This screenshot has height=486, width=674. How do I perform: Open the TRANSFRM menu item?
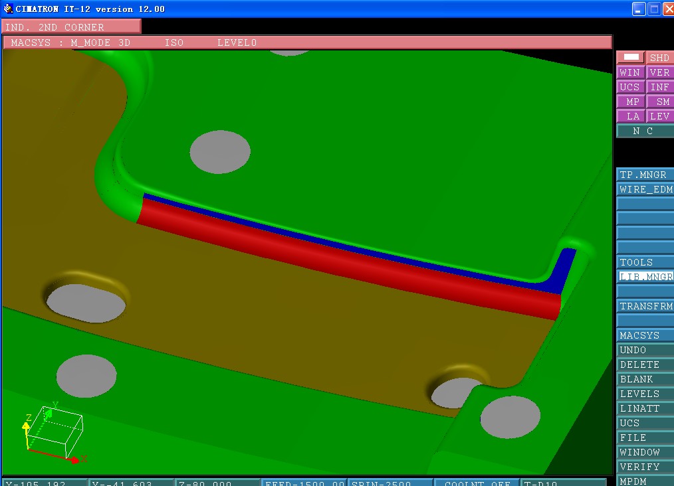645,306
